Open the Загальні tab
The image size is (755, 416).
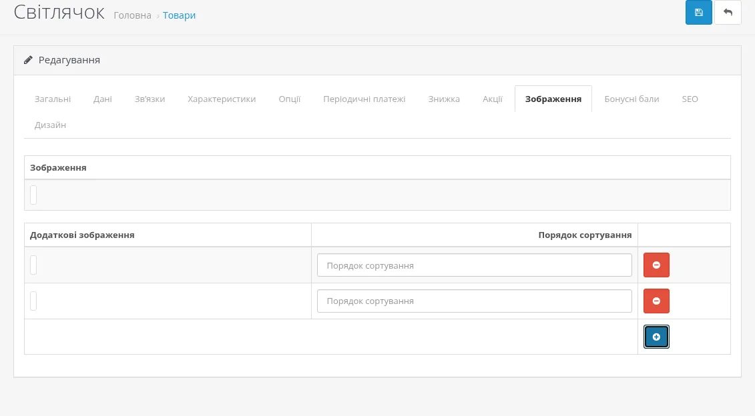coord(53,99)
